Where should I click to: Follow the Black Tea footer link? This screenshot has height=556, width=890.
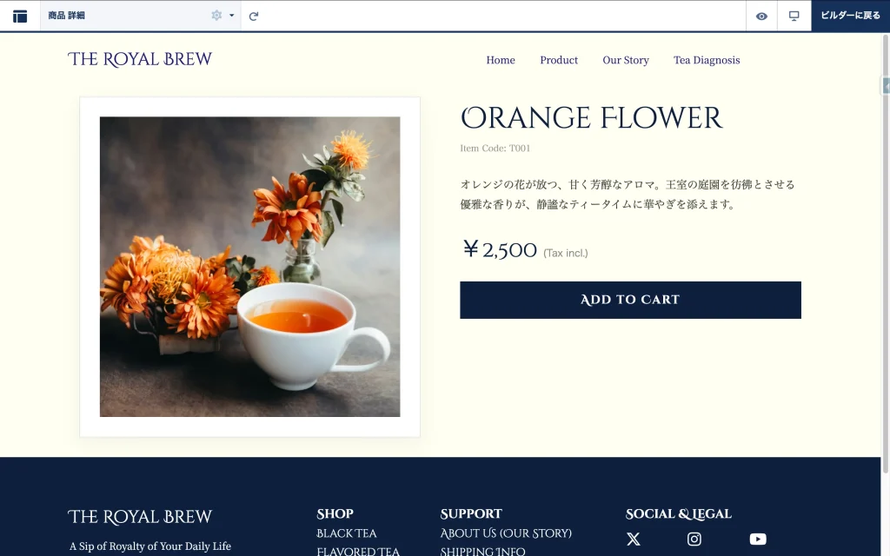click(347, 533)
